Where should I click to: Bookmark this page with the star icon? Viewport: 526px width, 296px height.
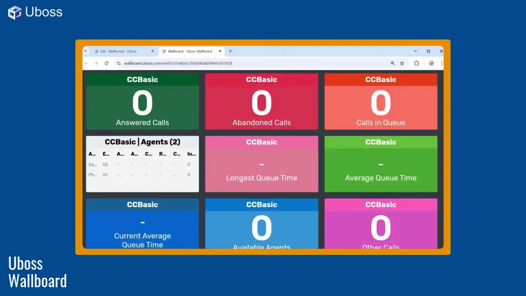tap(402, 63)
